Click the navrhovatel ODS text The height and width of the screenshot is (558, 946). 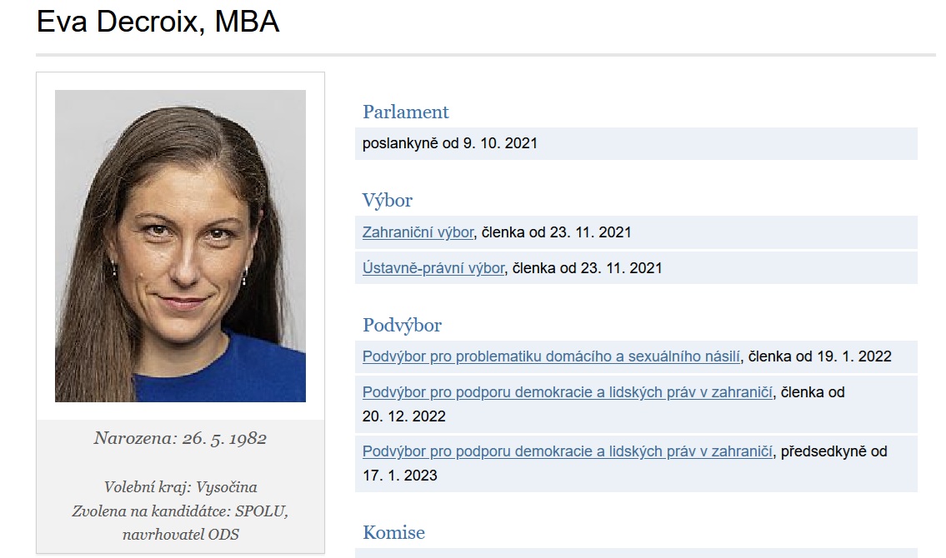tap(180, 535)
